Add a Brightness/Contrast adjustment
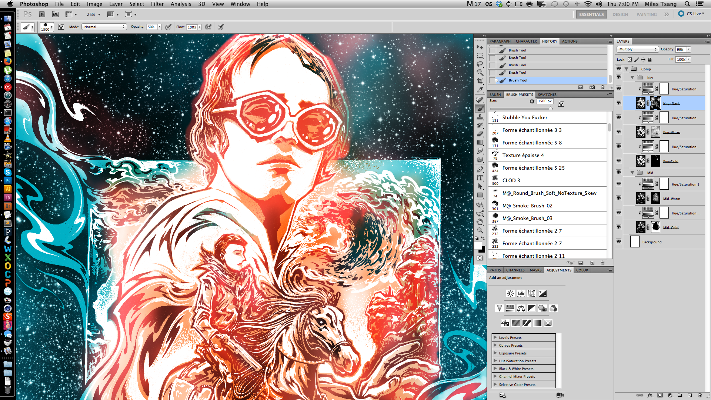Viewport: 711px width, 400px height. tap(510, 293)
